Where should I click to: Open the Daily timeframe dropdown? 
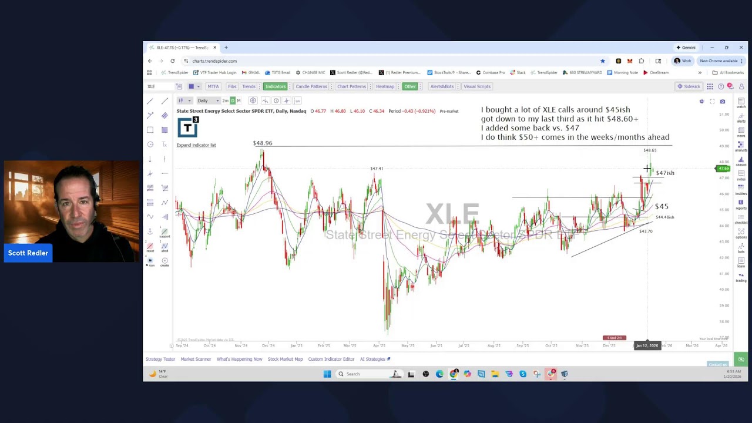pos(208,100)
